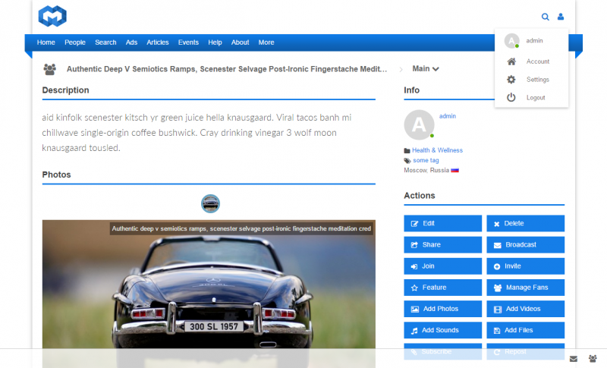607x368 pixels.
Task: Expand the Main dropdown chevron
Action: point(436,69)
